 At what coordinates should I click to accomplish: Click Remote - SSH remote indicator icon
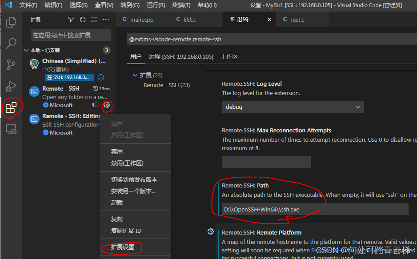point(95,105)
